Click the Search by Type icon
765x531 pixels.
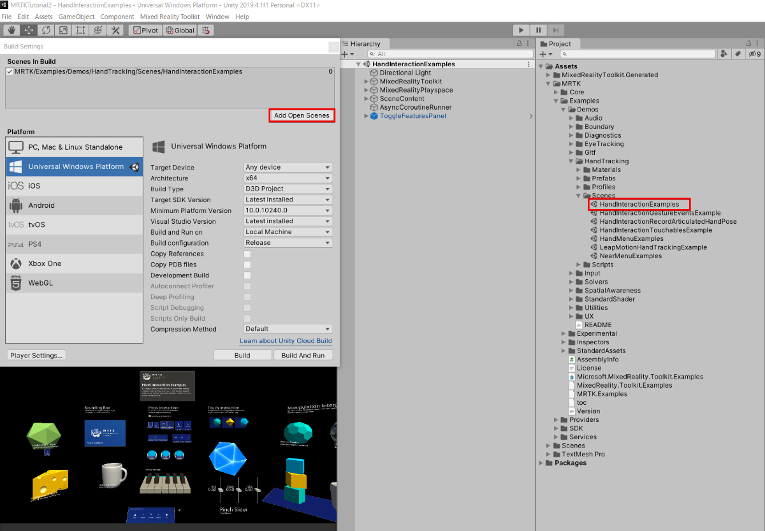point(724,54)
